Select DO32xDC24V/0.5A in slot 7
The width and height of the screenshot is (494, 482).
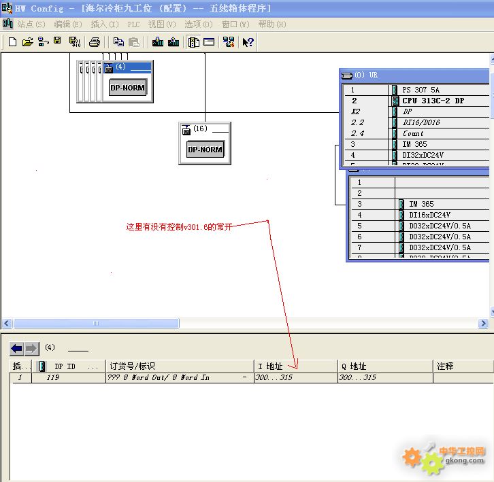(420, 247)
